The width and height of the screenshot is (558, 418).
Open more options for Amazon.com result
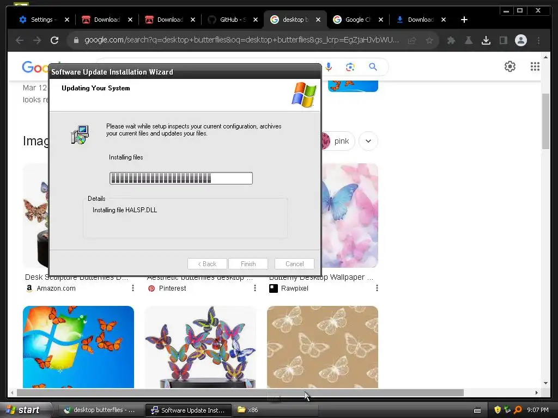pyautogui.click(x=133, y=288)
